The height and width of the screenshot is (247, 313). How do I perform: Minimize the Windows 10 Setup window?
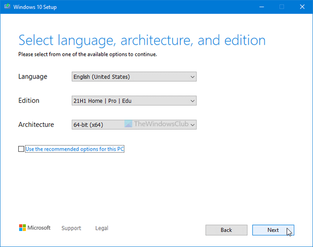click(x=261, y=7)
